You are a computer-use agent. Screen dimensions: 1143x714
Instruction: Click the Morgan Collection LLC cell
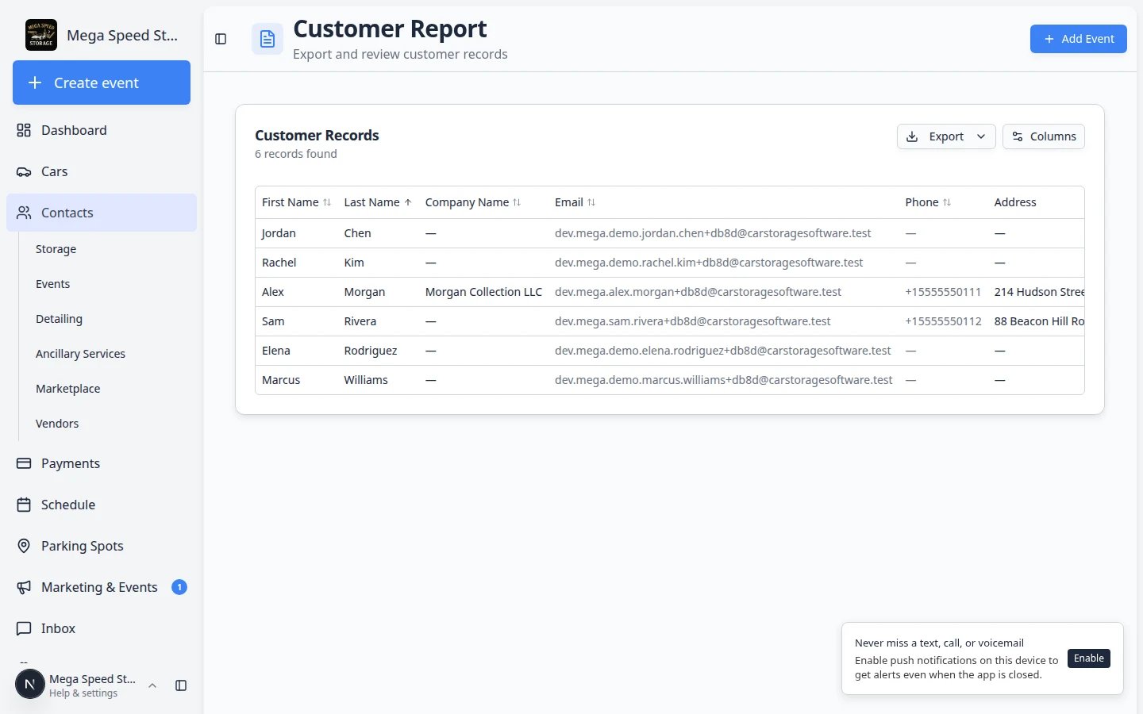tap(483, 292)
